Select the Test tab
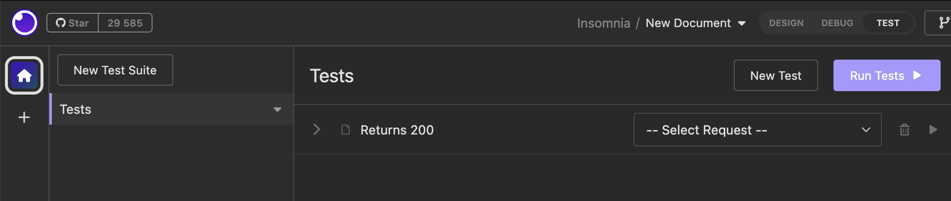This screenshot has width=951, height=201. click(x=888, y=23)
